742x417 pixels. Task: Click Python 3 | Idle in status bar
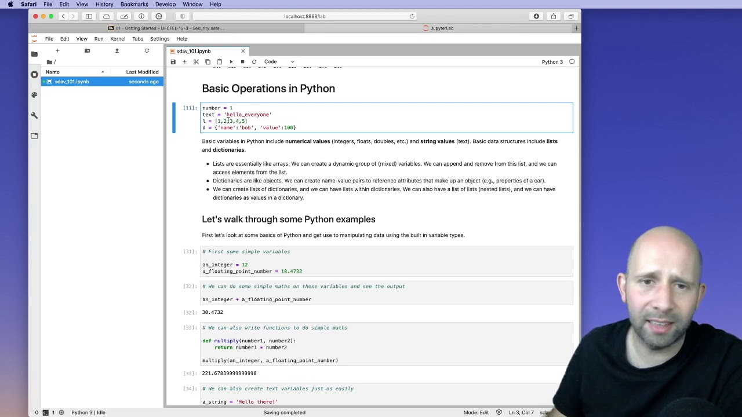[88, 412]
